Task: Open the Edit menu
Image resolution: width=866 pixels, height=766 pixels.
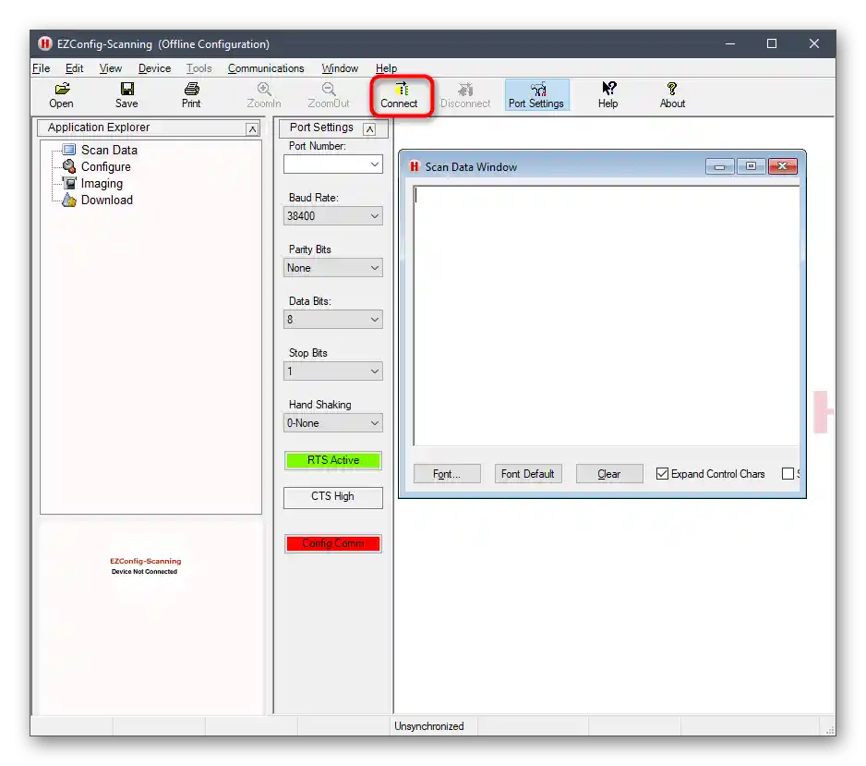Action: coord(74,68)
